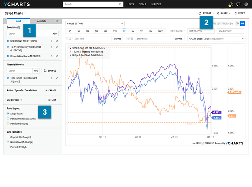This screenshot has width=252, height=187.
Task: Select the 10Y time range
Action: [x=150, y=31]
